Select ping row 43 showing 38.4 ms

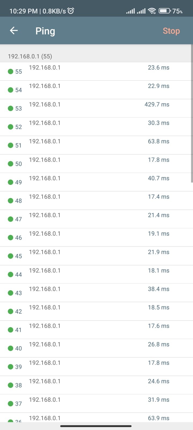[96, 293]
